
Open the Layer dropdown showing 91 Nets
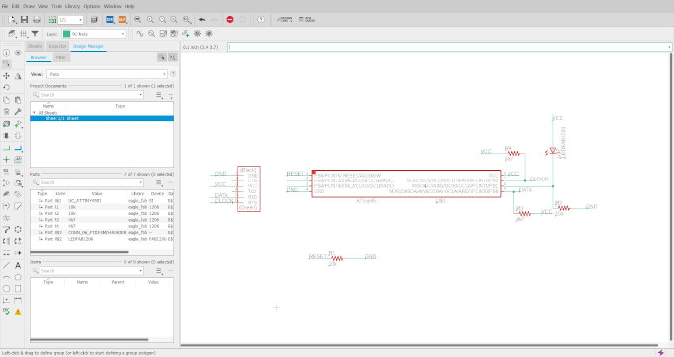94,33
